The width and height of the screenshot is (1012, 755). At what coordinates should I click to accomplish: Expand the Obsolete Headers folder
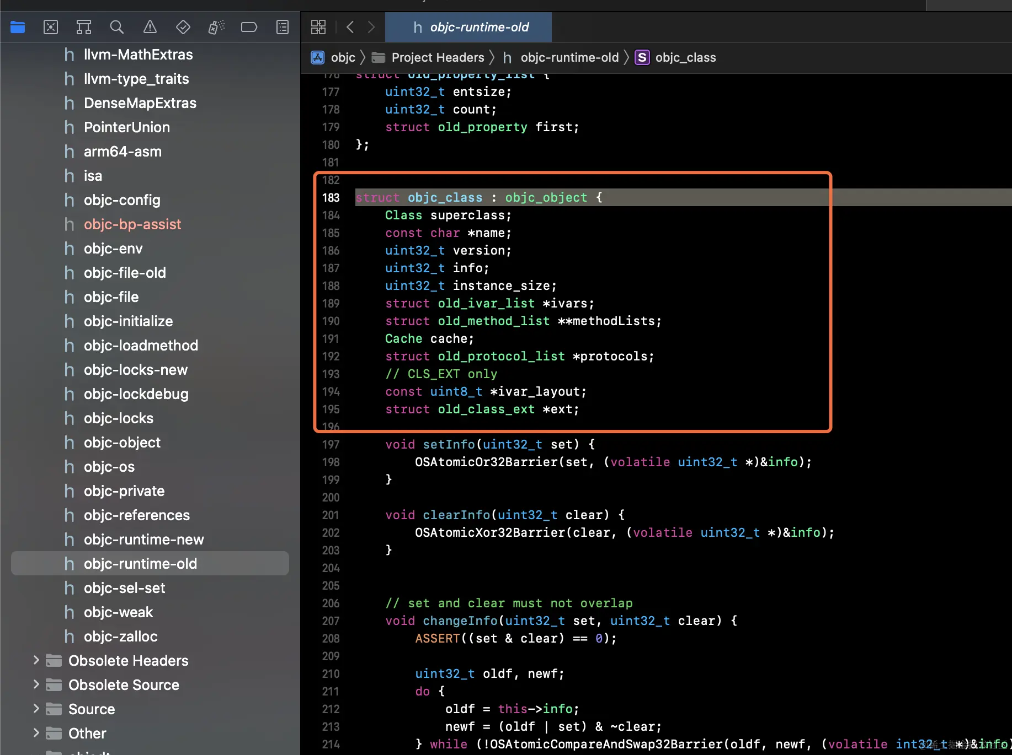coord(36,660)
